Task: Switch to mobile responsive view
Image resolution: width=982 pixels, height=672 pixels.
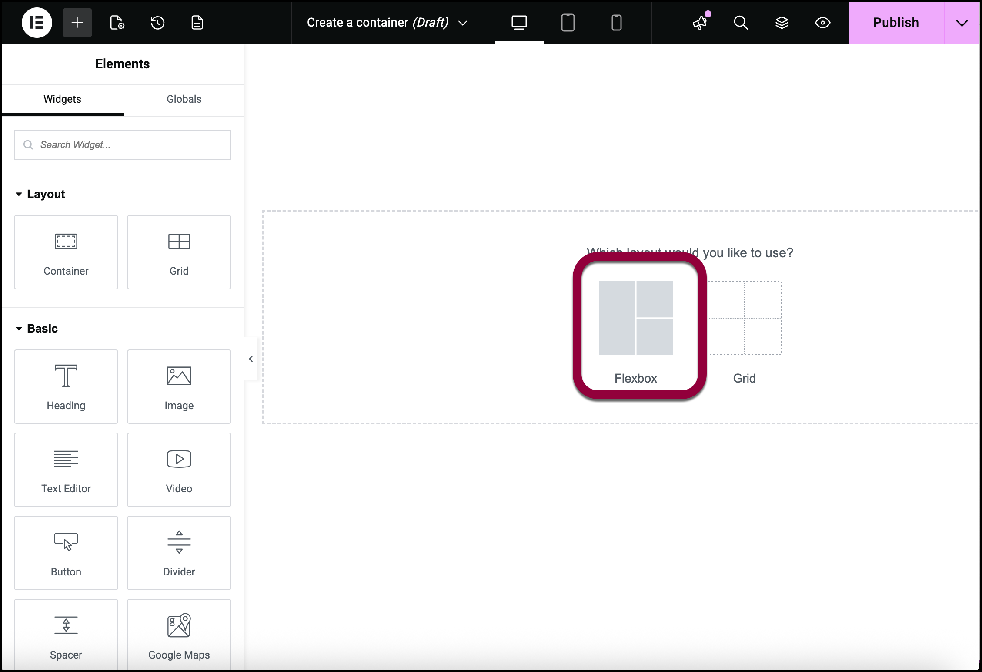Action: coord(616,23)
